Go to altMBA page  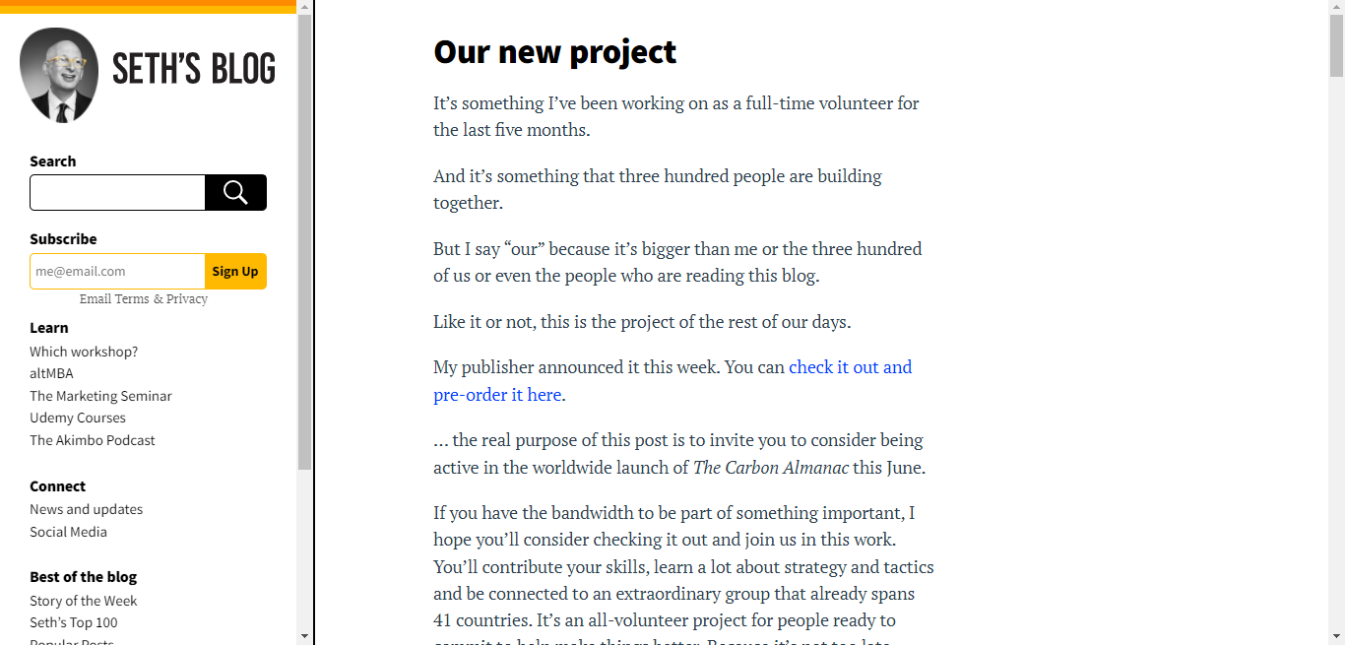[x=51, y=373]
